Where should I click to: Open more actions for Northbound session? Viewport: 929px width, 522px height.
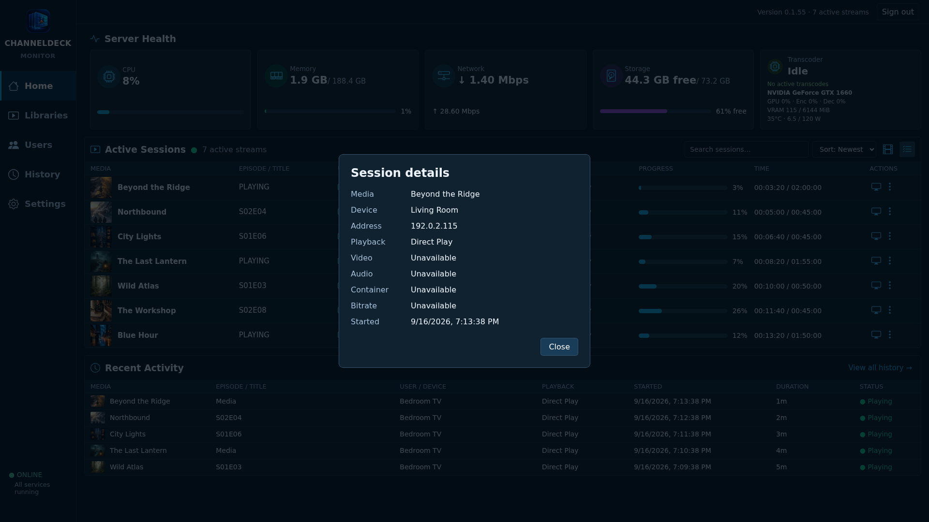coord(890,211)
